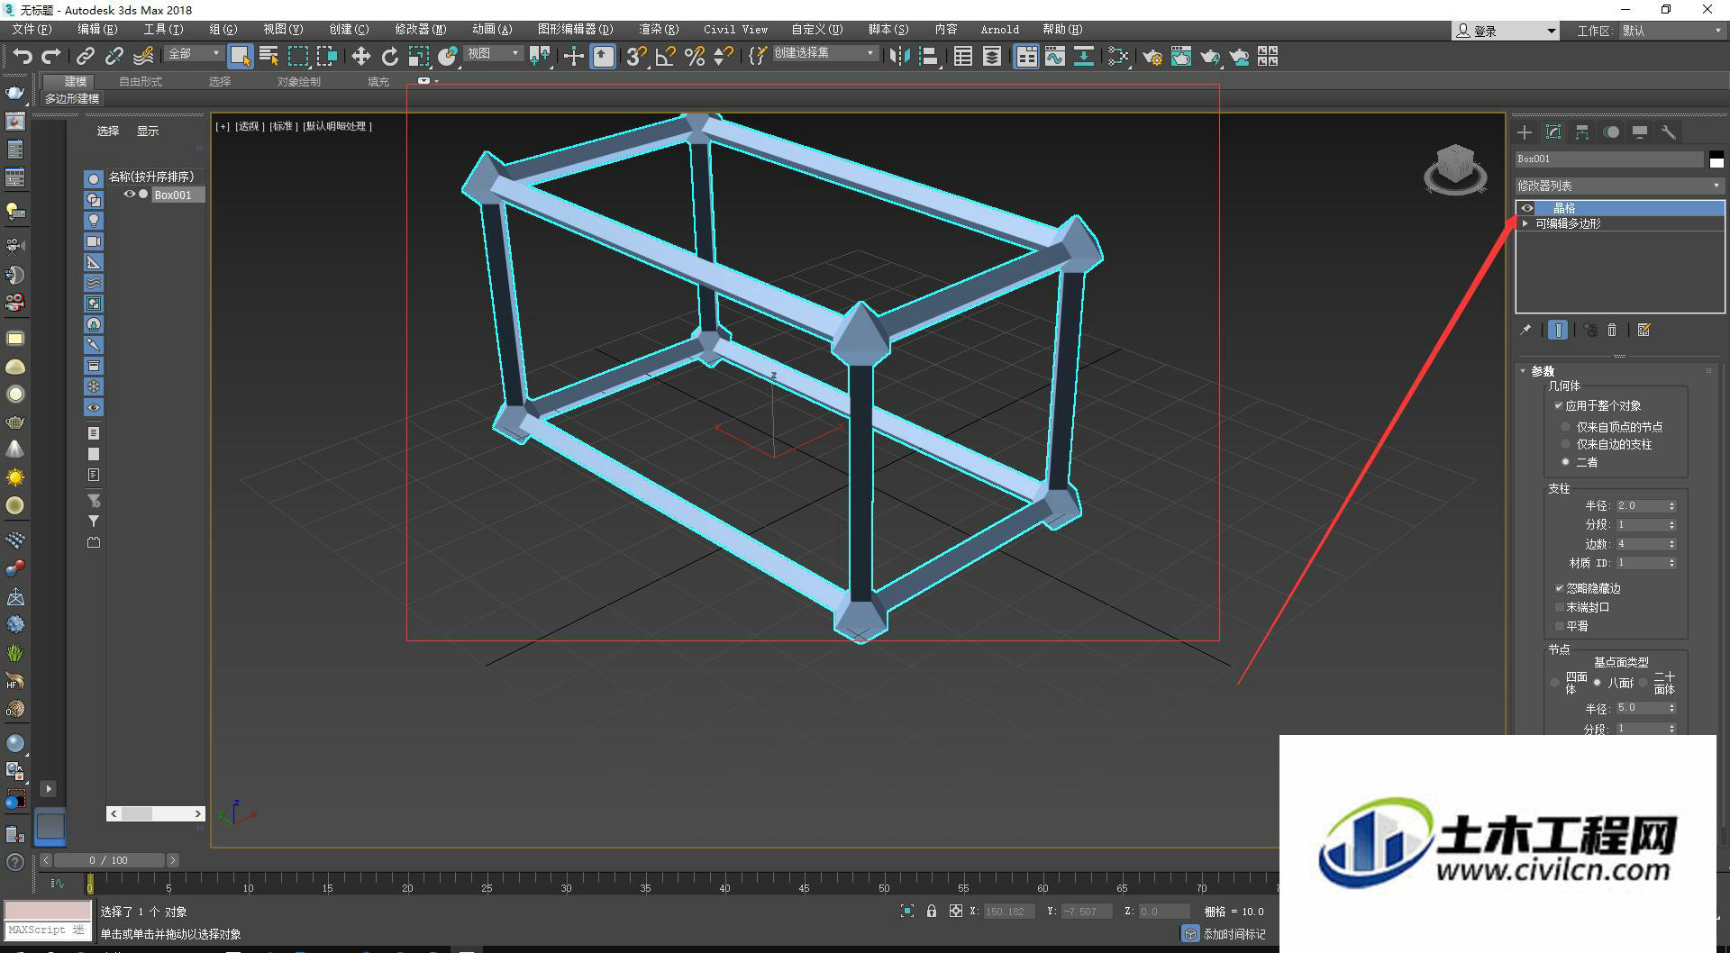The width and height of the screenshot is (1730, 953).
Task: Switch to Freeform ribbon tab
Action: (x=141, y=81)
